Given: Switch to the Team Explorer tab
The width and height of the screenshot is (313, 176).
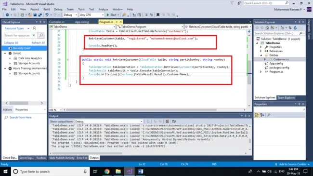Looking at the screenshot, I should (286, 97).
